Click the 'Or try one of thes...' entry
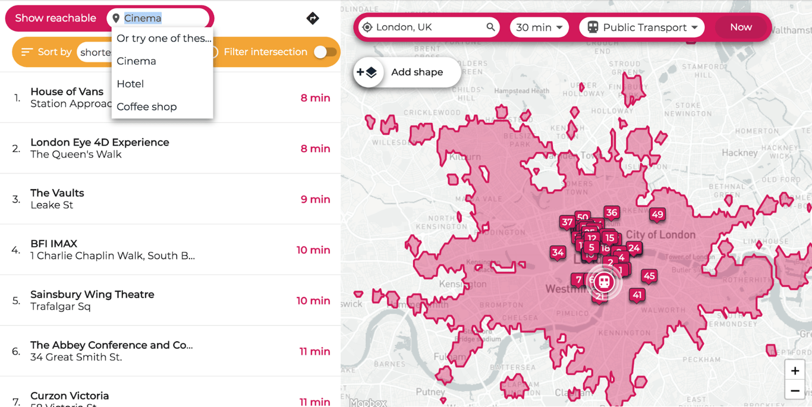 pos(162,39)
